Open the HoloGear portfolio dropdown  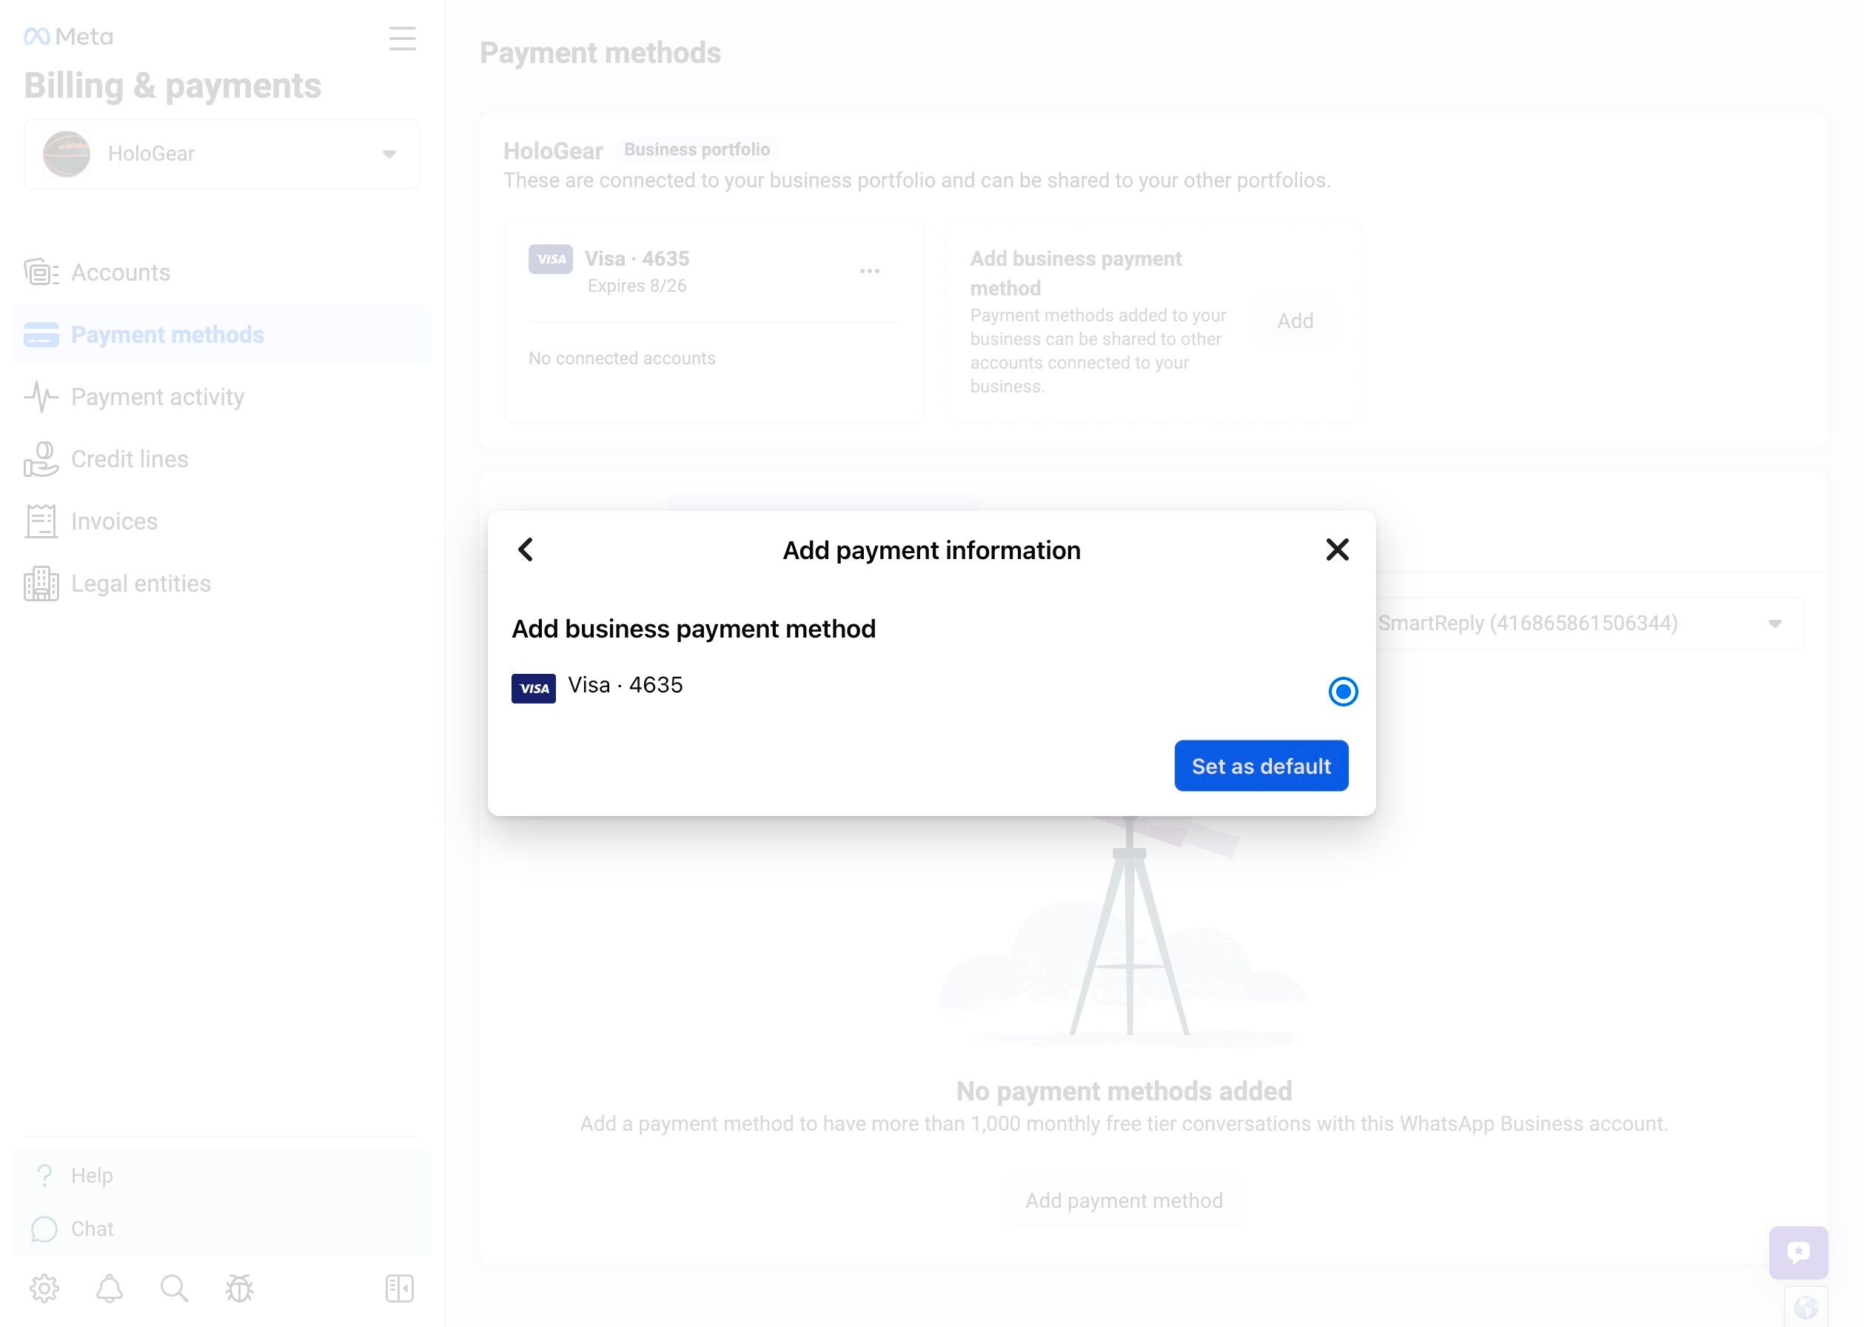coord(222,153)
